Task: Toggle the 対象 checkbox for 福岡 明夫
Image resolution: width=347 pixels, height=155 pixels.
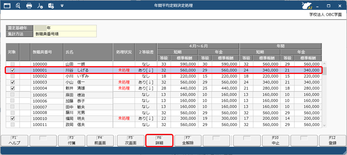Action: coord(13,119)
